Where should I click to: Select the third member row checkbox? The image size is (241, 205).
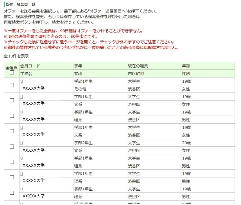(x=12, y=116)
